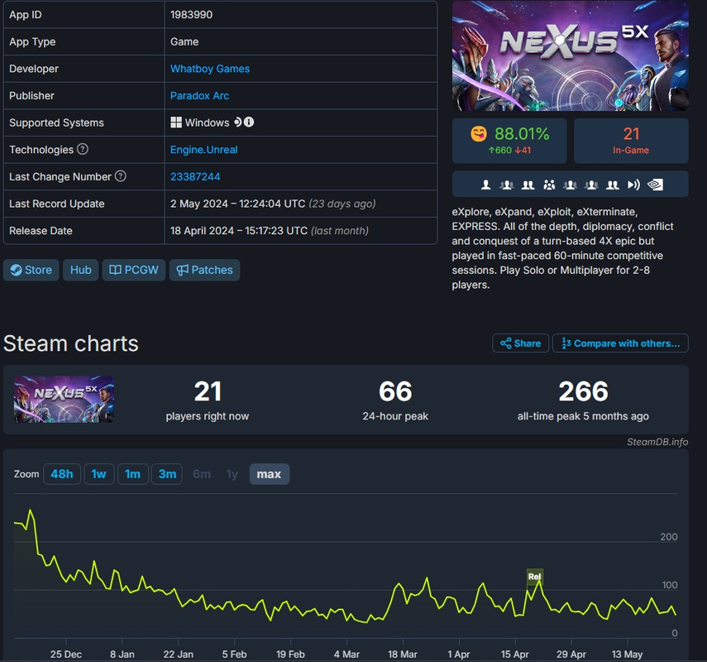Open the Store page button
The height and width of the screenshot is (662, 707).
(31, 270)
